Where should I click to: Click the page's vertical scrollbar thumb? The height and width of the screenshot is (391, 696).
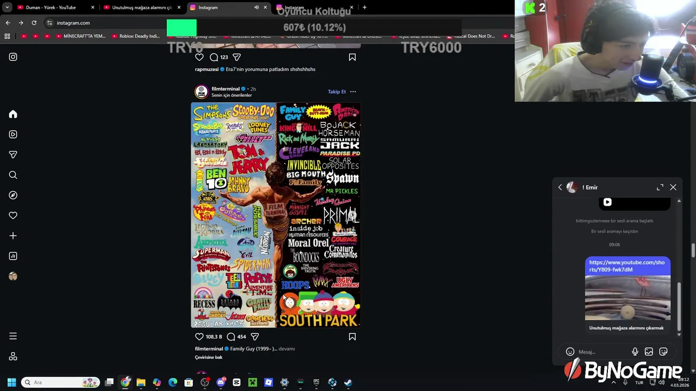click(x=693, y=250)
